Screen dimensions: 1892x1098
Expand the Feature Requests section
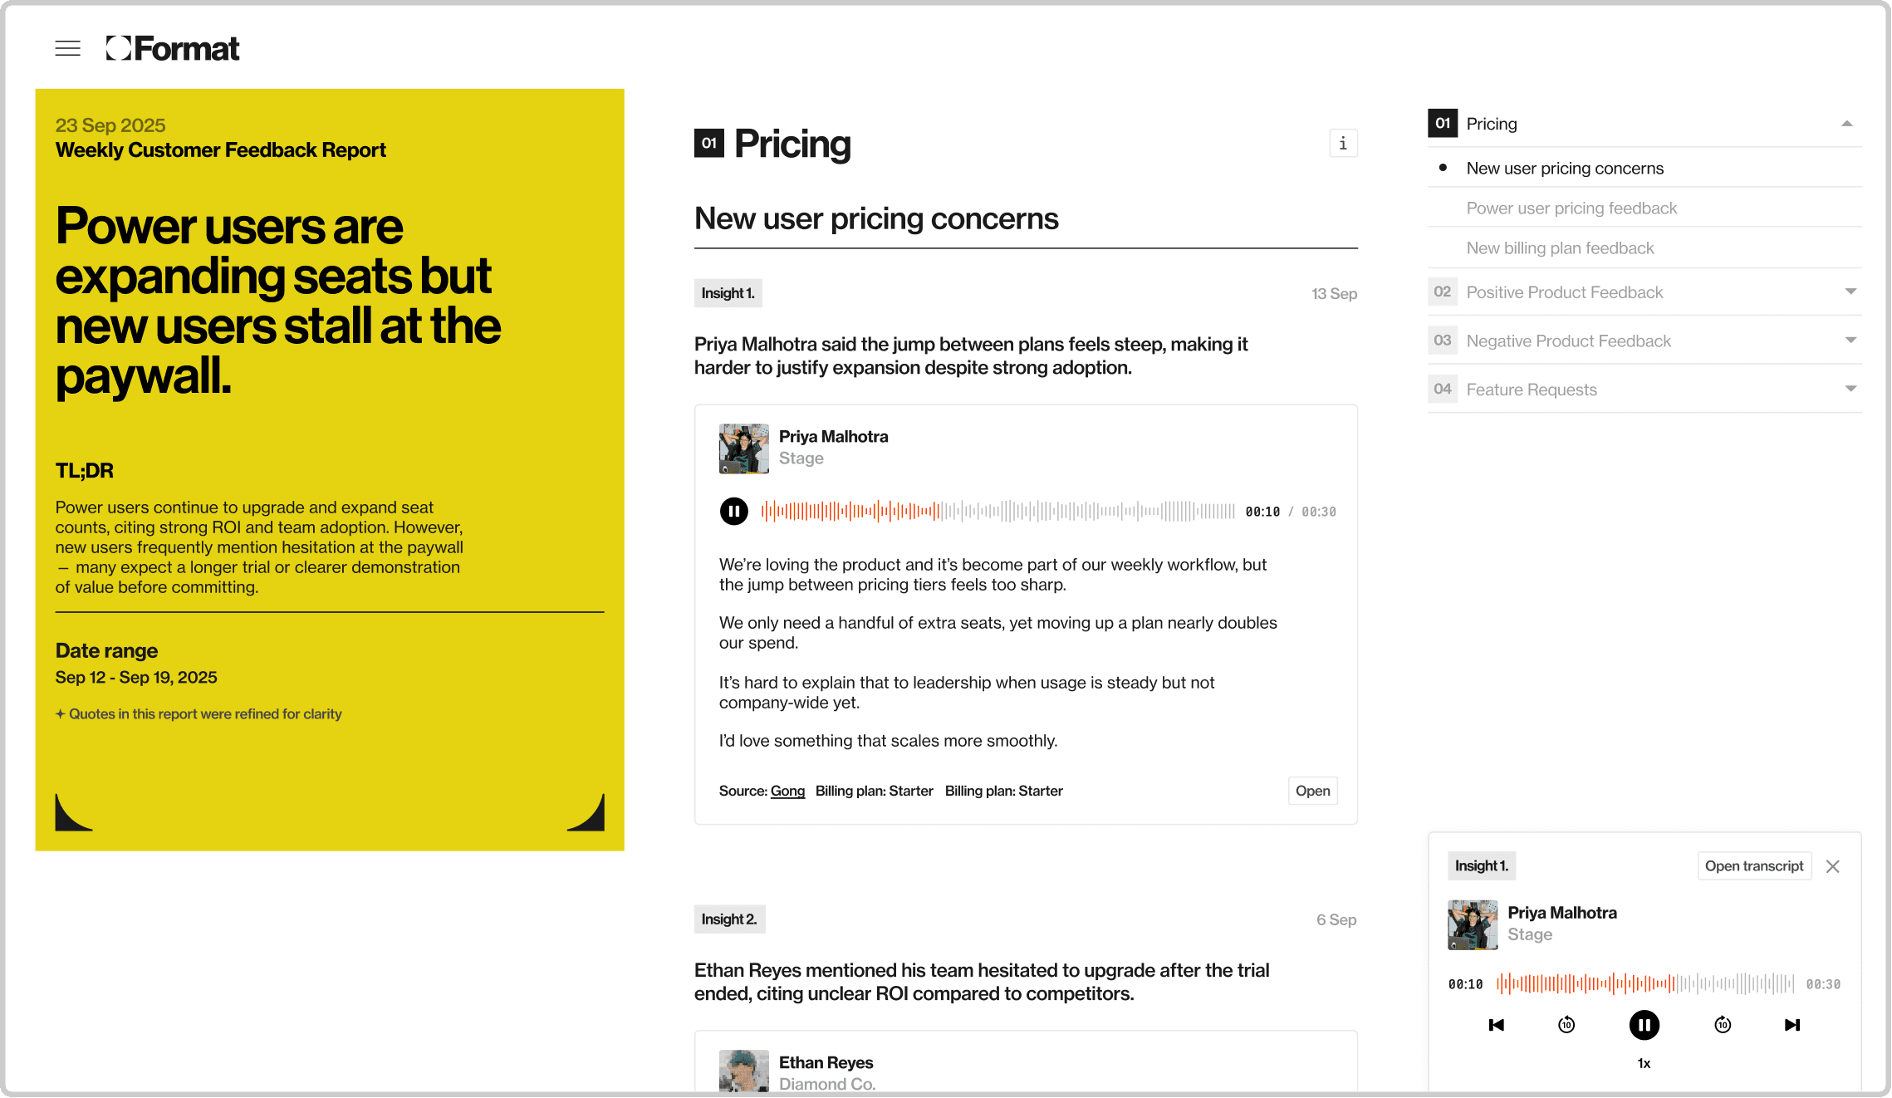pos(1850,389)
